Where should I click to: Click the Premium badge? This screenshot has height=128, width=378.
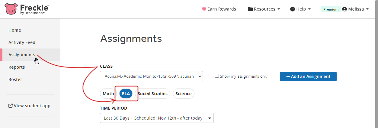331,9
